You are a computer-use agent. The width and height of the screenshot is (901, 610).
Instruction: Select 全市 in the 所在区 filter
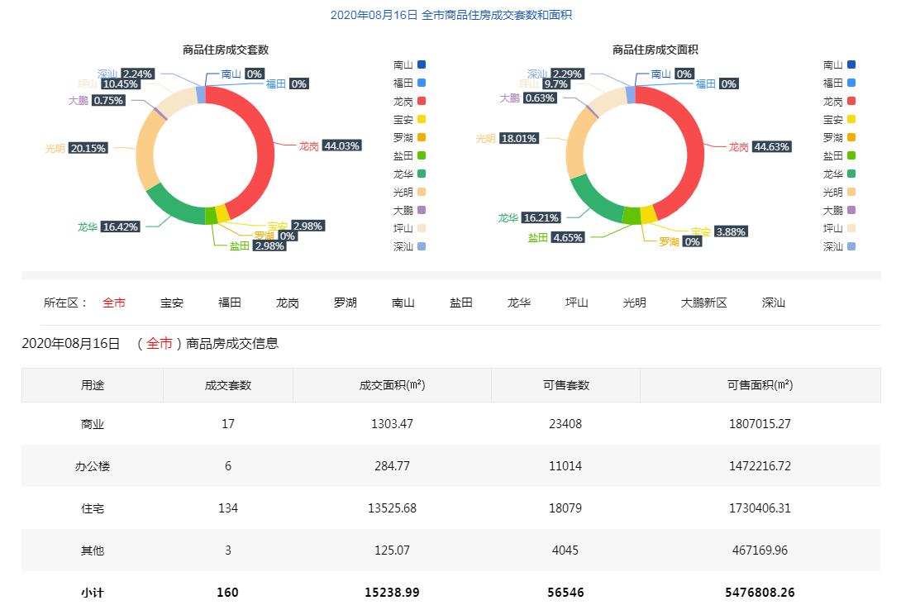pyautogui.click(x=114, y=303)
